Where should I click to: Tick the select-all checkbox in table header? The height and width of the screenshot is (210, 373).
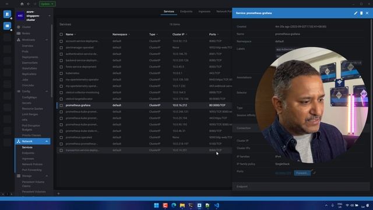(x=61, y=34)
